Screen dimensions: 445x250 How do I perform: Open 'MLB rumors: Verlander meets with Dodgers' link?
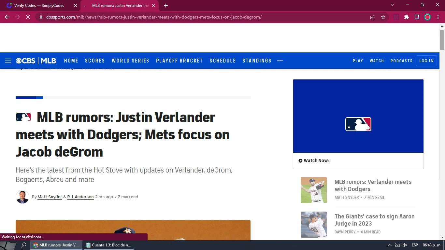(x=373, y=186)
